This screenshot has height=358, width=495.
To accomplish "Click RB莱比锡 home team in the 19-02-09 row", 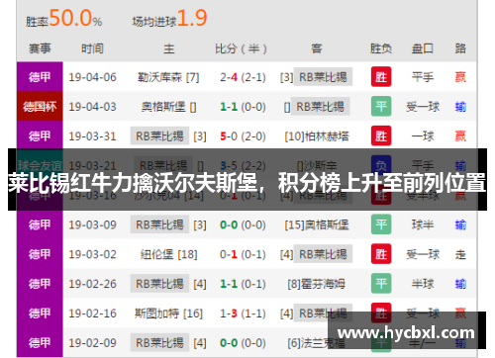I will [159, 343].
